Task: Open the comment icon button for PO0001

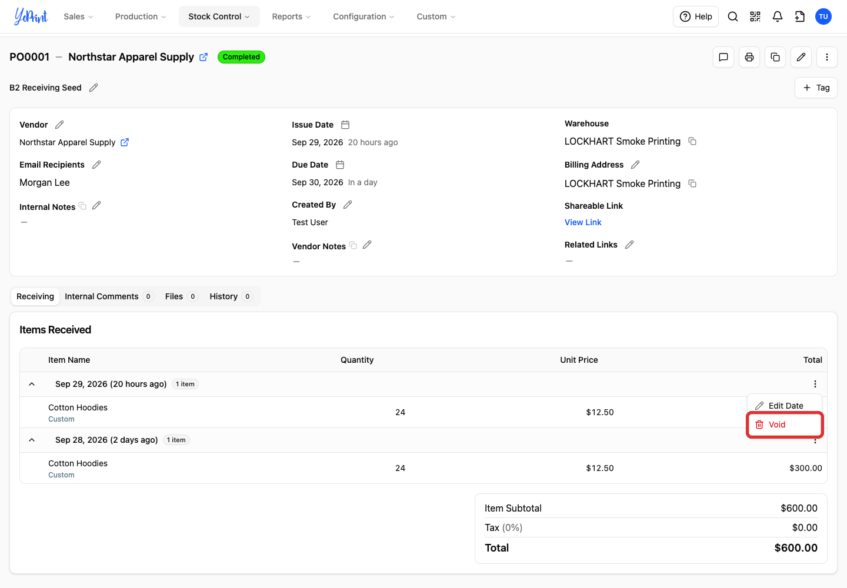Action: 723,57
